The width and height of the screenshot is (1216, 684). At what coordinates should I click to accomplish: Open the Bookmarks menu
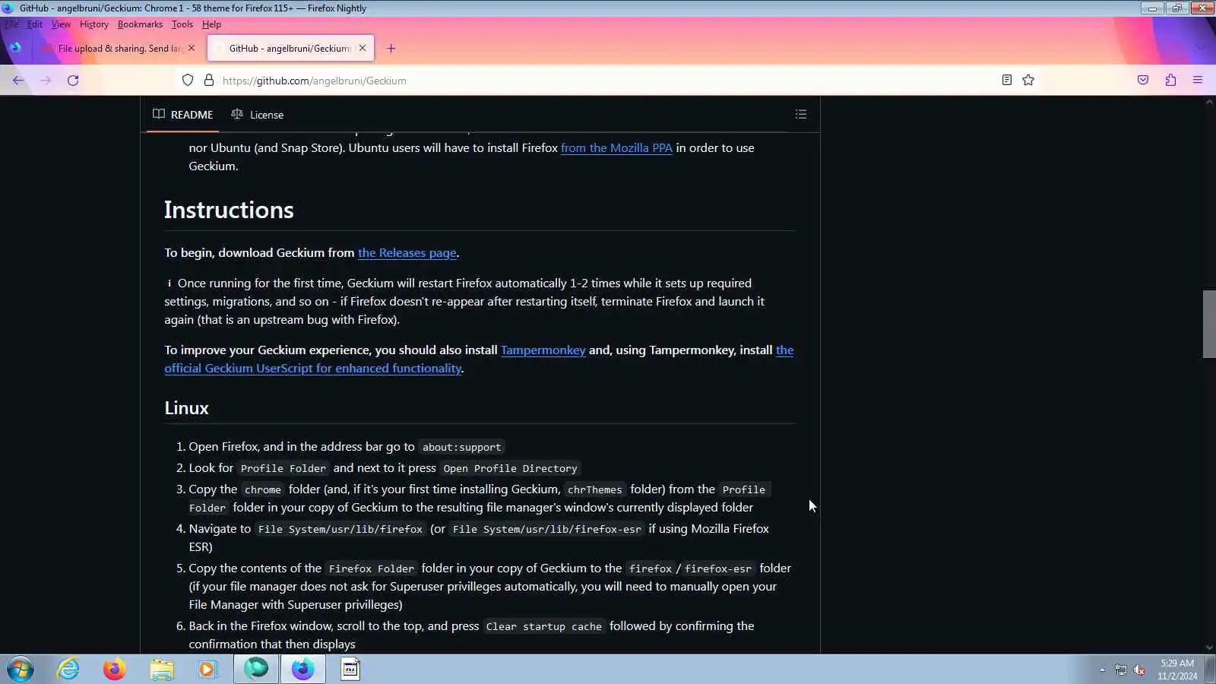(x=140, y=24)
